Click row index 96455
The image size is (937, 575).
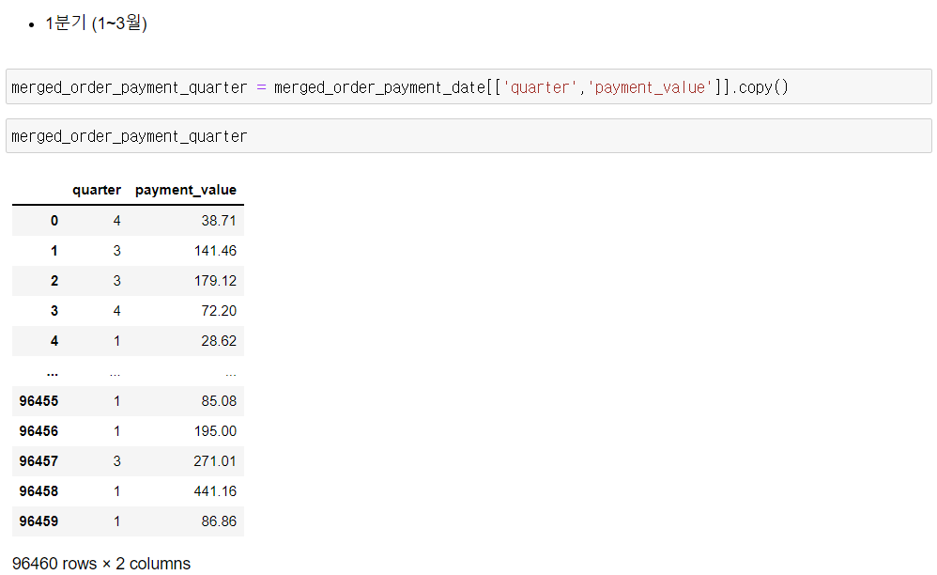tap(38, 401)
